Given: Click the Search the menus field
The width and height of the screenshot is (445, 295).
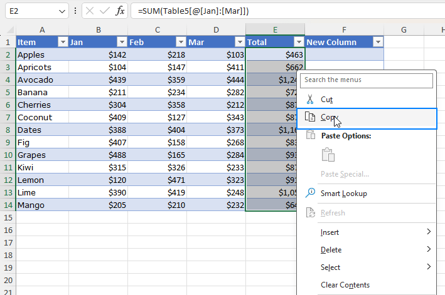Looking at the screenshot, I should (x=367, y=80).
